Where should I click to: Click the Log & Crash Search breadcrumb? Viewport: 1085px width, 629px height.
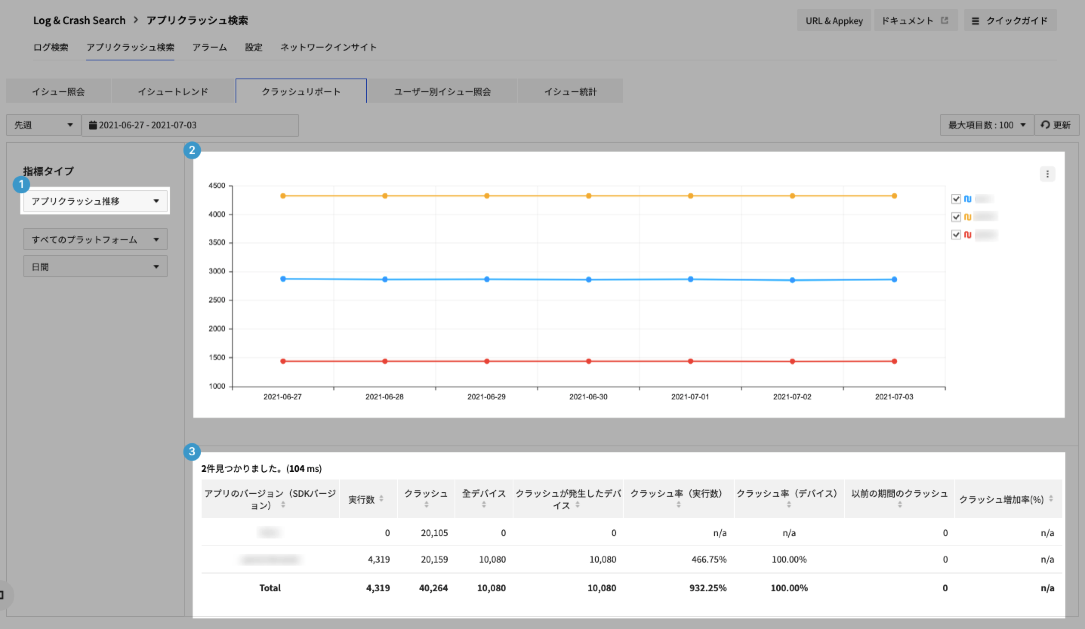click(79, 20)
